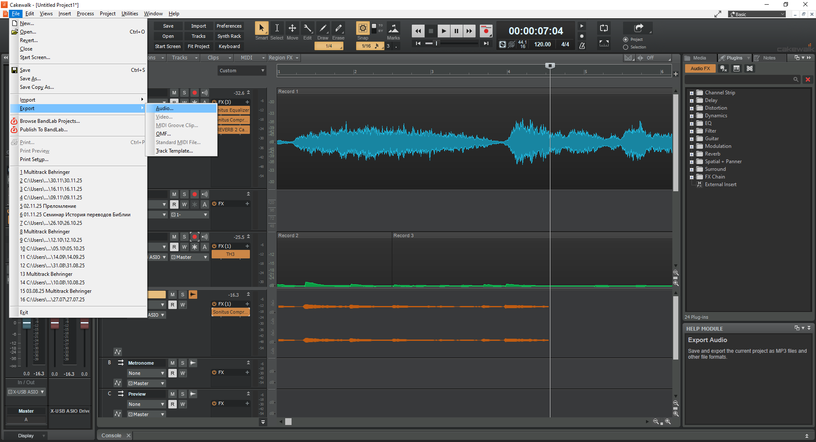Click the Export share arrow icon
The height and width of the screenshot is (442, 816).
638,28
